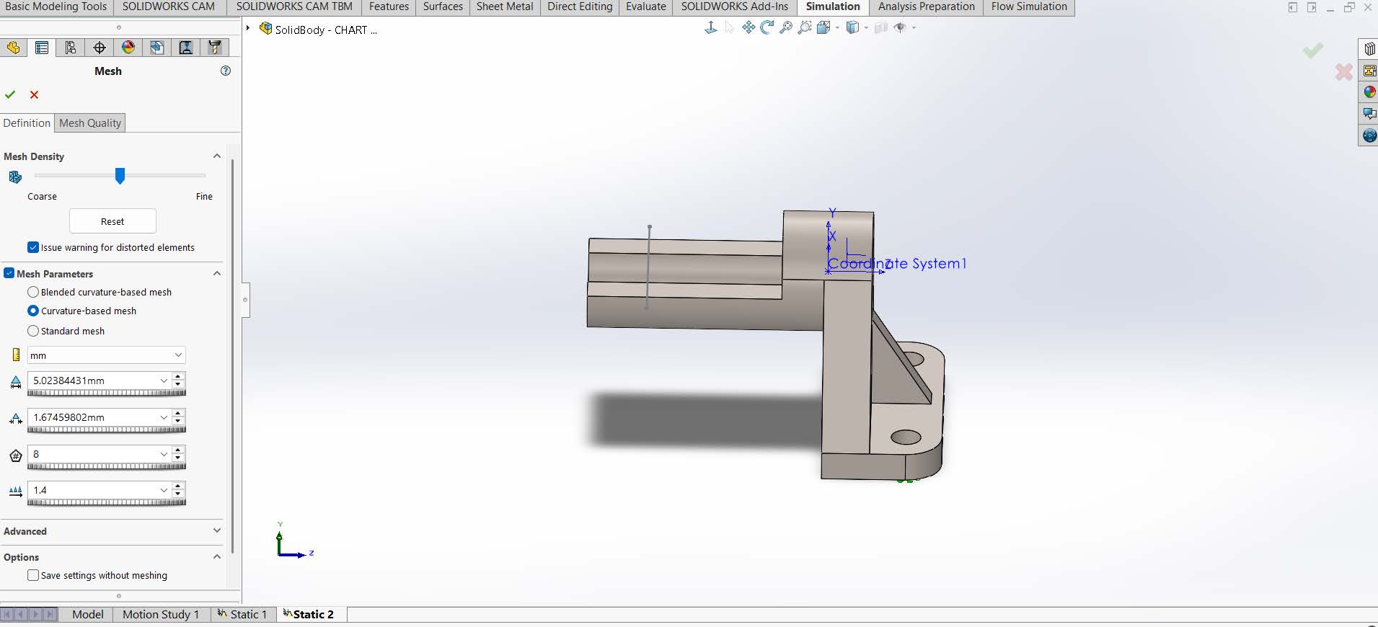This screenshot has width=1378, height=627.
Task: Choose the Standard mesh radio button
Action: pyautogui.click(x=33, y=331)
